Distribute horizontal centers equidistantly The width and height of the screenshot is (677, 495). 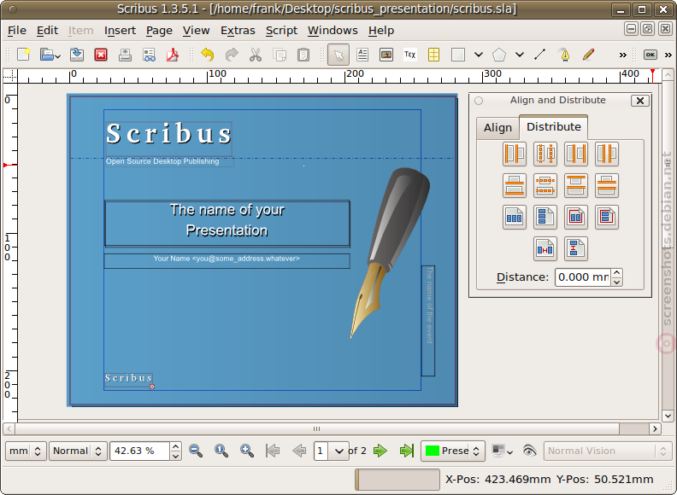point(545,154)
